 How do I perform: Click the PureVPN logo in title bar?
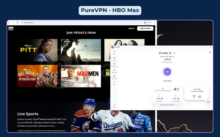[x=112, y=47]
